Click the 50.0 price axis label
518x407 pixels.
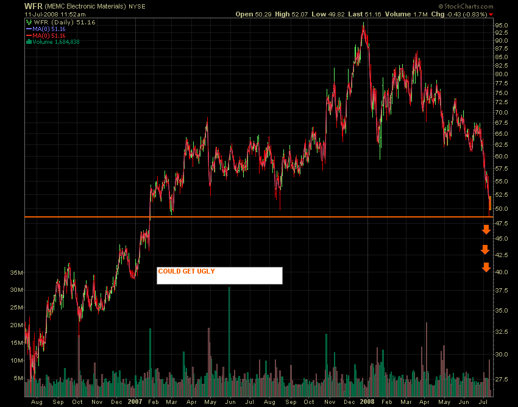[x=501, y=209]
